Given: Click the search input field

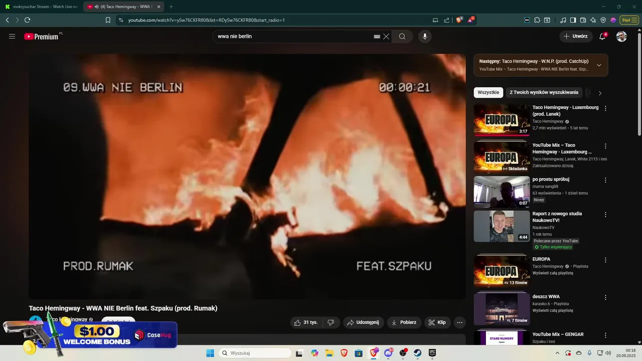Looking at the screenshot, I should 293,36.
